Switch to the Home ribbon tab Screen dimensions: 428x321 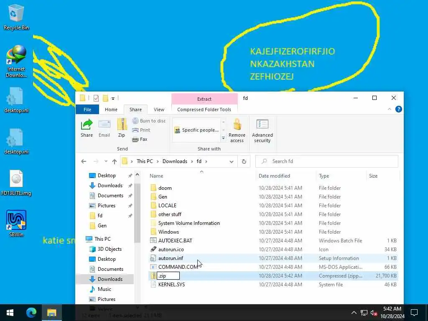point(111,110)
